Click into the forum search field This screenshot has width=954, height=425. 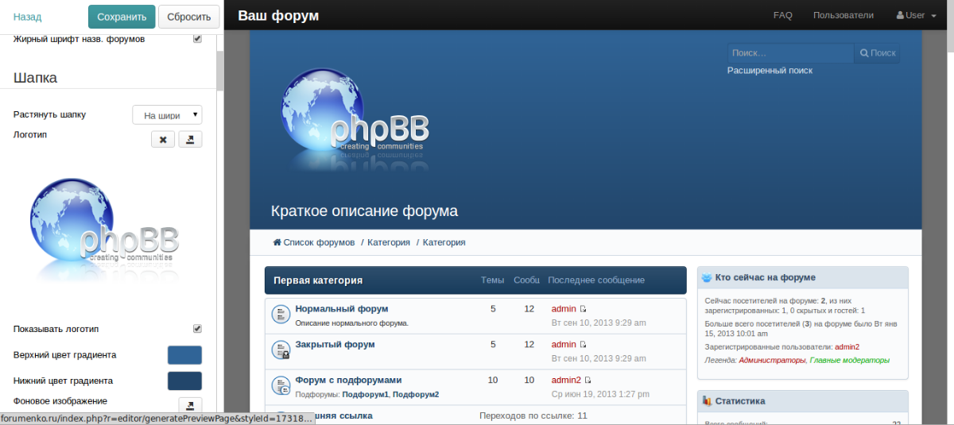790,53
